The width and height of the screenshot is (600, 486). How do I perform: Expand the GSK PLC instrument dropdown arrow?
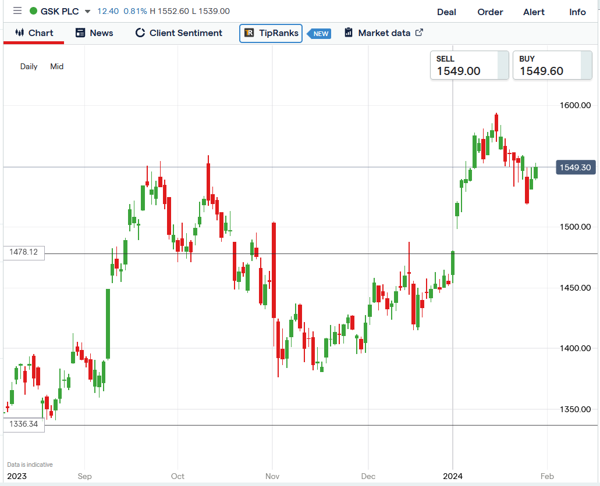coord(87,12)
